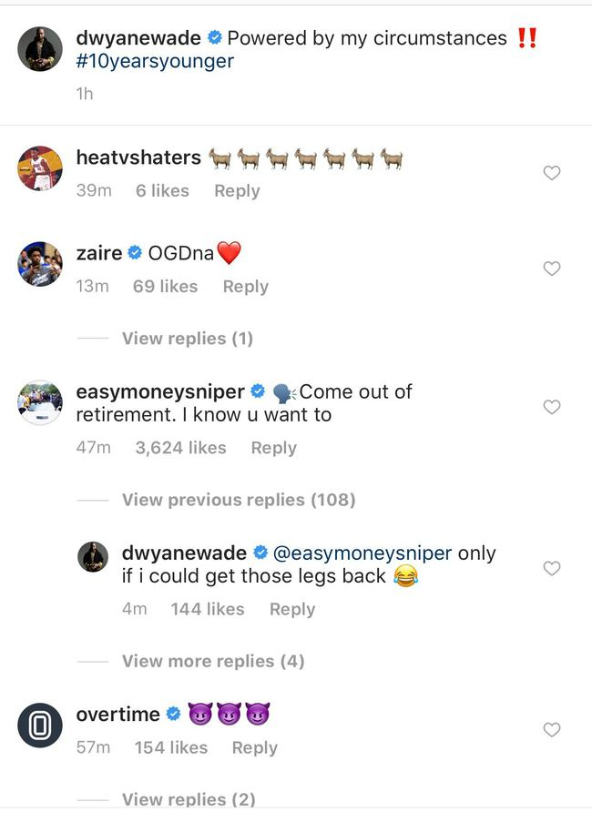Like dwyanewade's reply about legs
Viewport: 592px width, 822px height.
551,568
